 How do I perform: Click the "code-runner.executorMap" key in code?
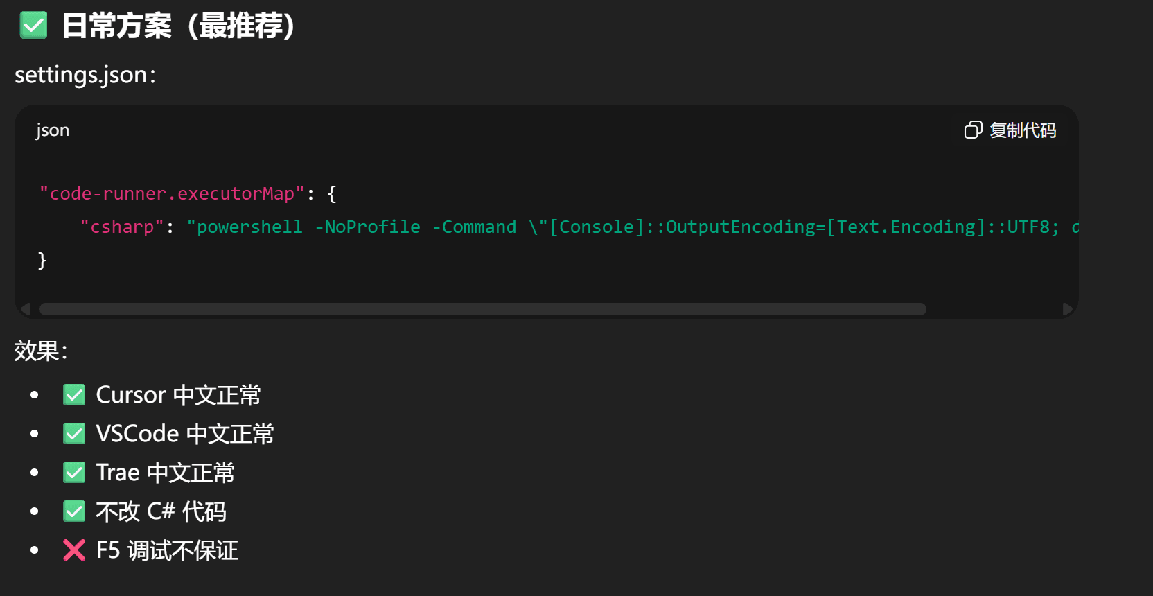172,194
